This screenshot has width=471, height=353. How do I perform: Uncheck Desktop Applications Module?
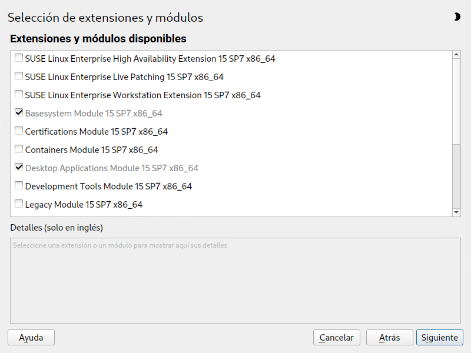click(x=19, y=167)
